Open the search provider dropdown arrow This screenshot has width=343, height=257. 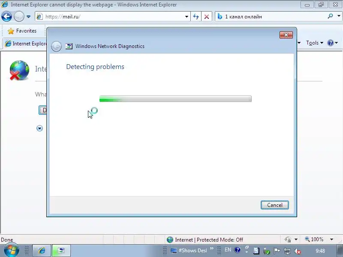339,16
